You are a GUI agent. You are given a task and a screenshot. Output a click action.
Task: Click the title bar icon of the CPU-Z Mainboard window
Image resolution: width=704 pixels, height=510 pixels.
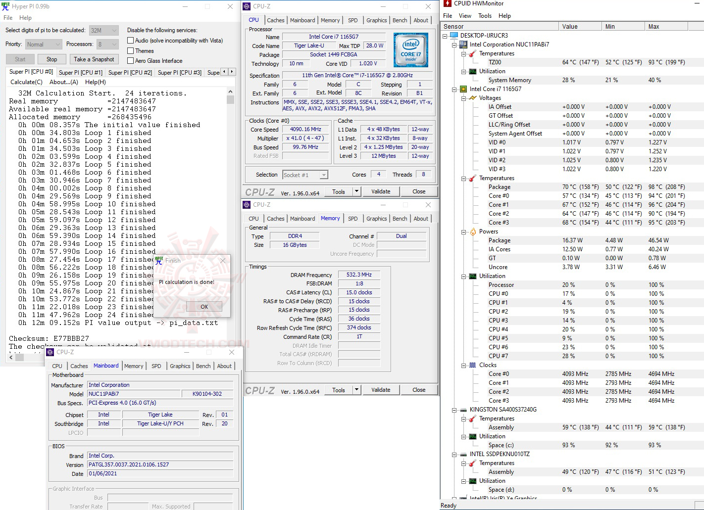pyautogui.click(x=50, y=352)
